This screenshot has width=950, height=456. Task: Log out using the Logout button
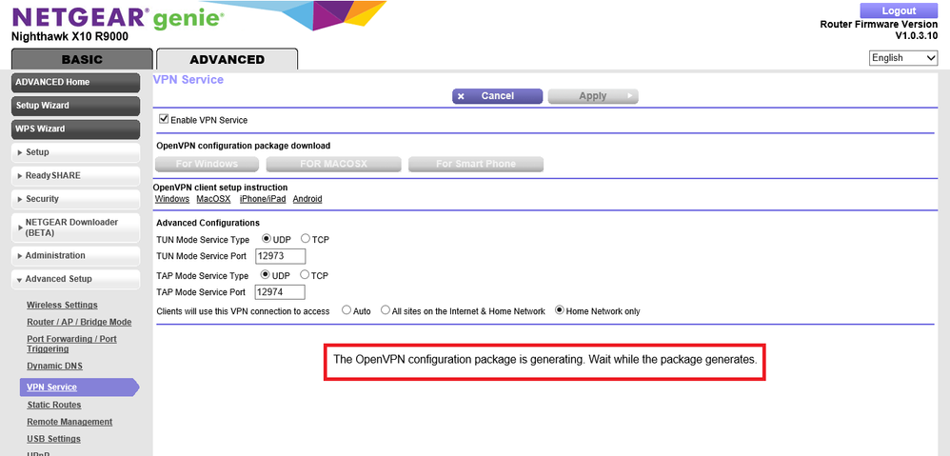899,10
